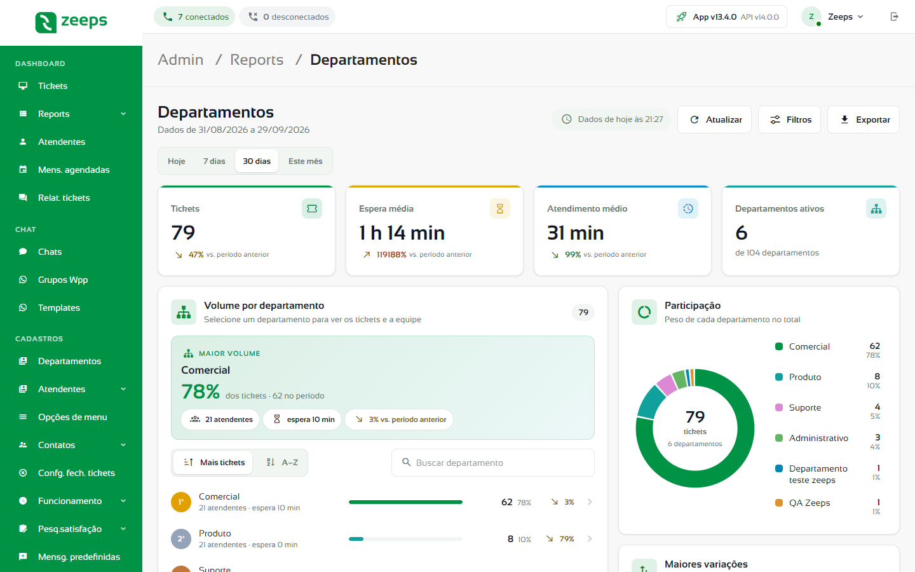The width and height of the screenshot is (915, 572).
Task: Click the 7 conectados status chip
Action: coord(194,17)
